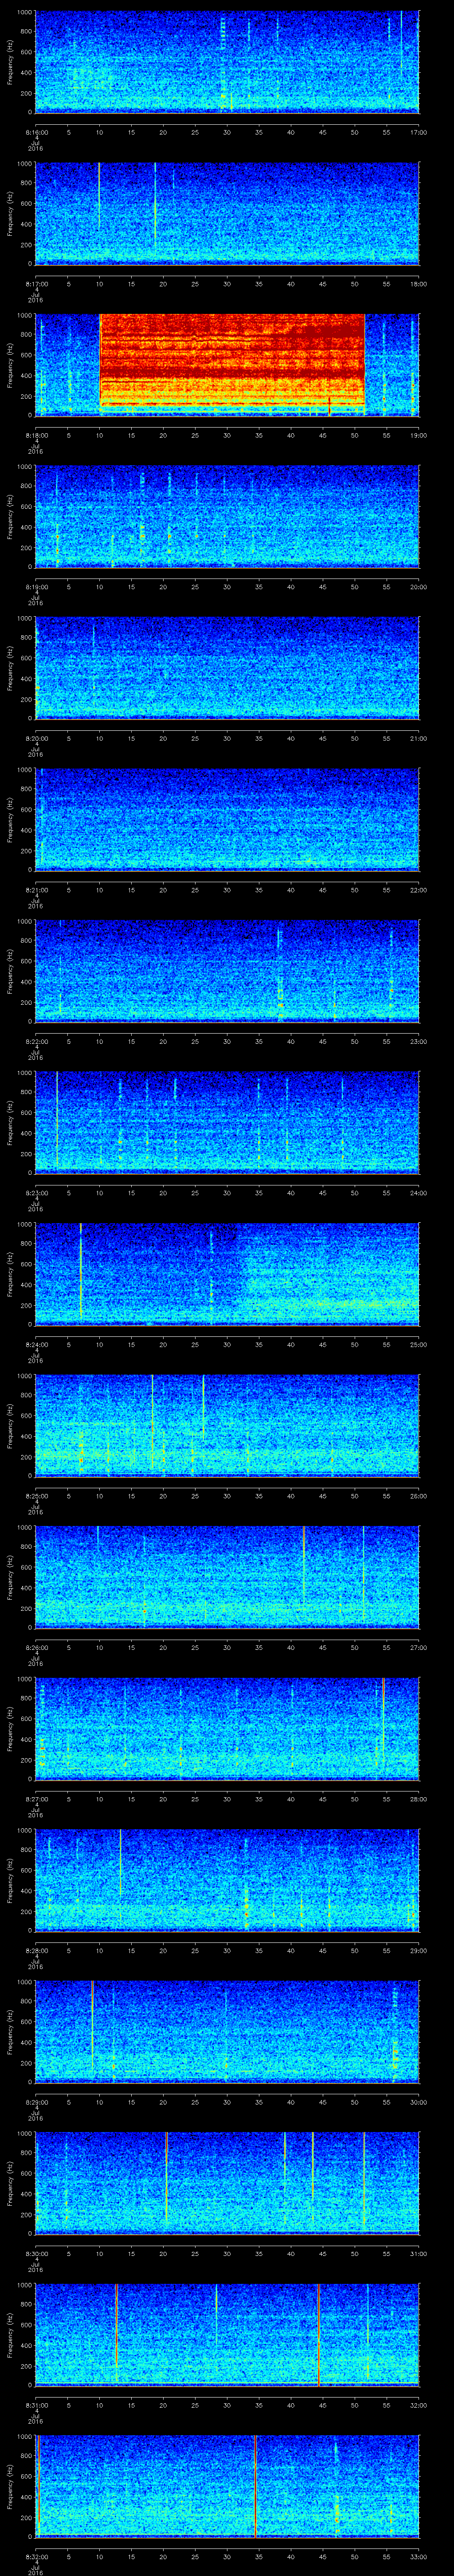
Task: Click the 8:24:00 start time label
Action: pos(37,1345)
